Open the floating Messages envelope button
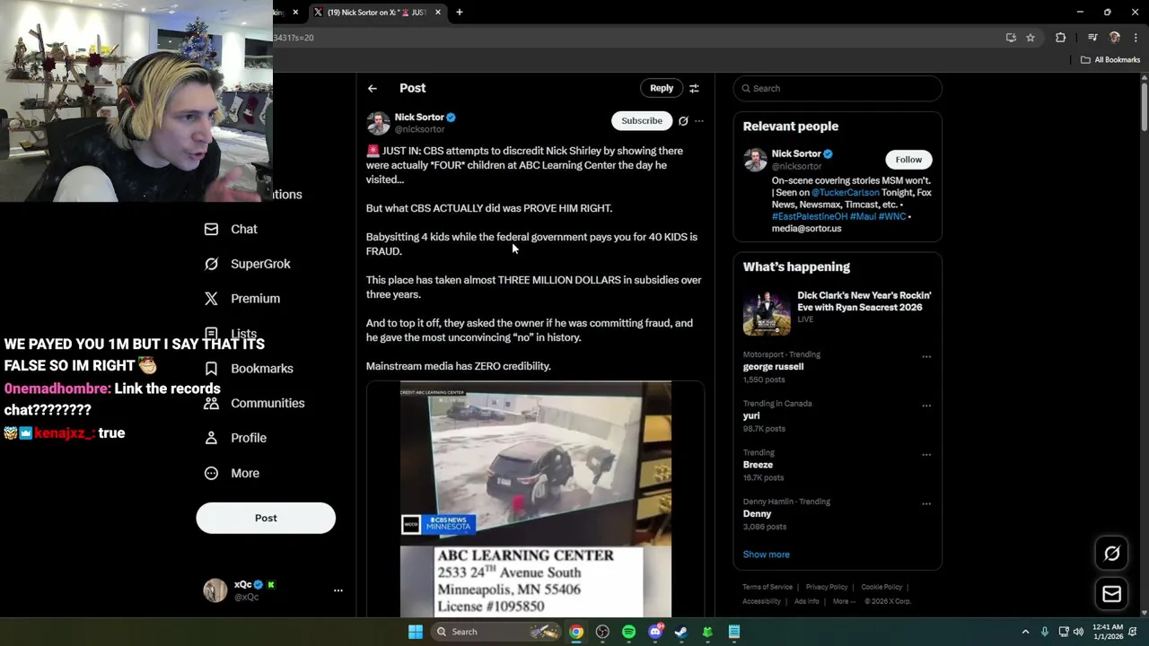 click(1111, 594)
